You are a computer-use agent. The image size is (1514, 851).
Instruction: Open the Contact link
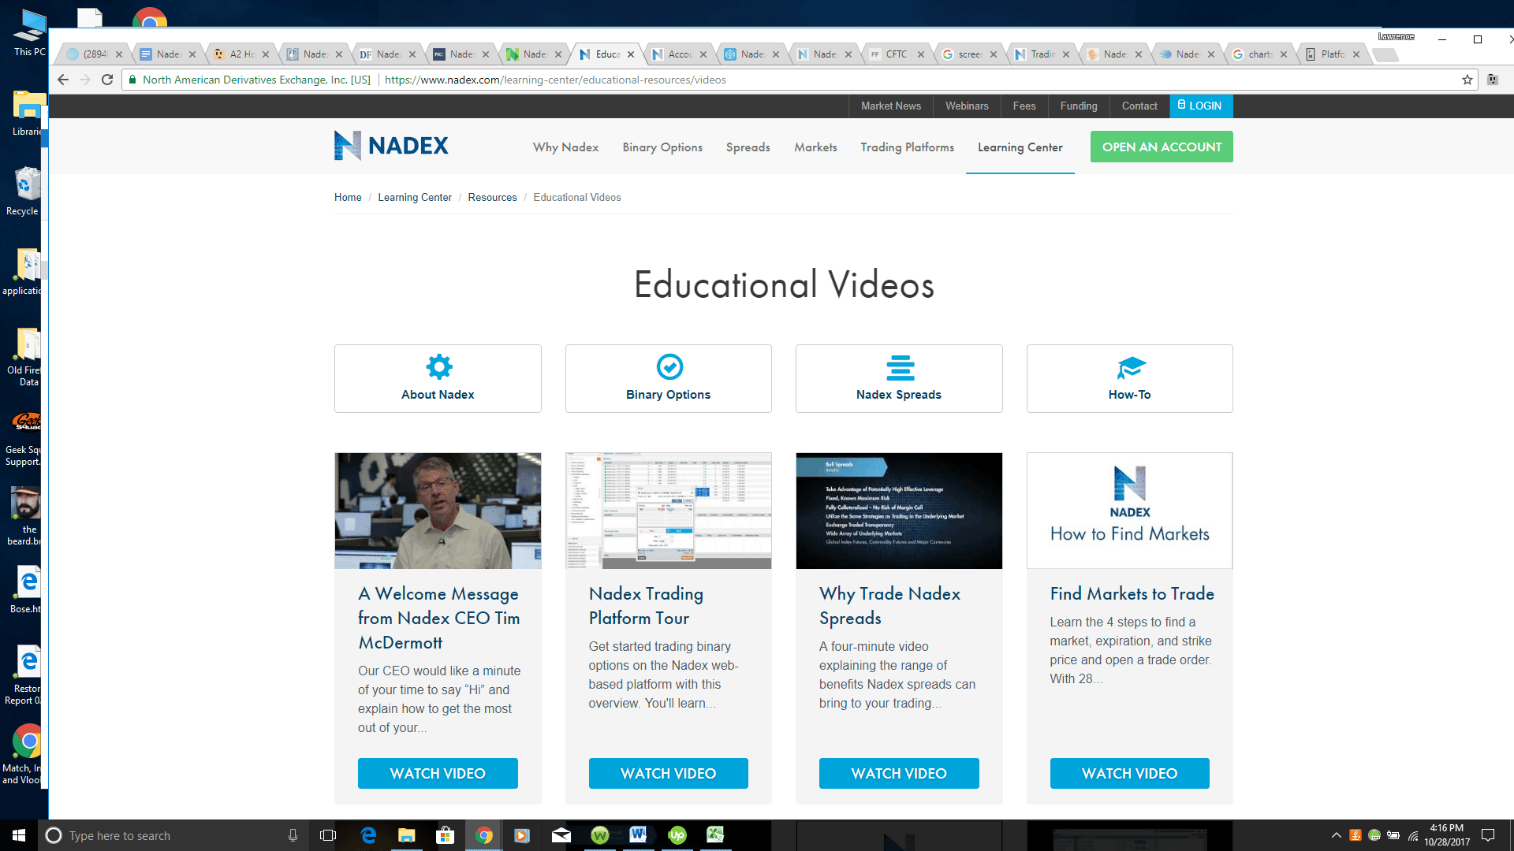point(1139,106)
